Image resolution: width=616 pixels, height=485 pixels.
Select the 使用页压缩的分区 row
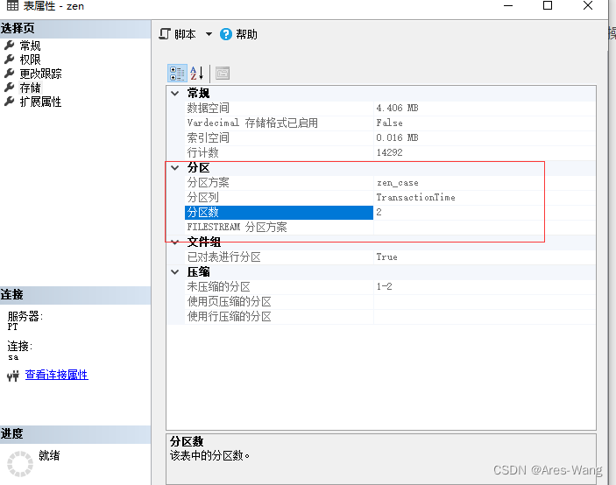tap(390, 302)
